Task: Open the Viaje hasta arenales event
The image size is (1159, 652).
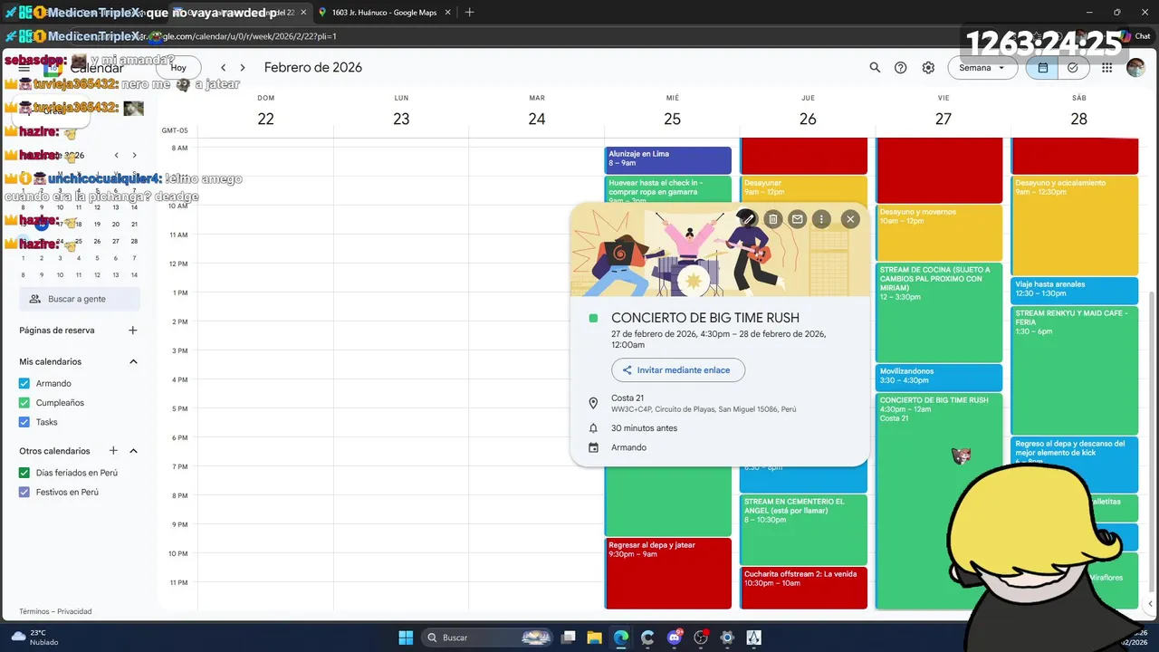Action: click(1075, 290)
